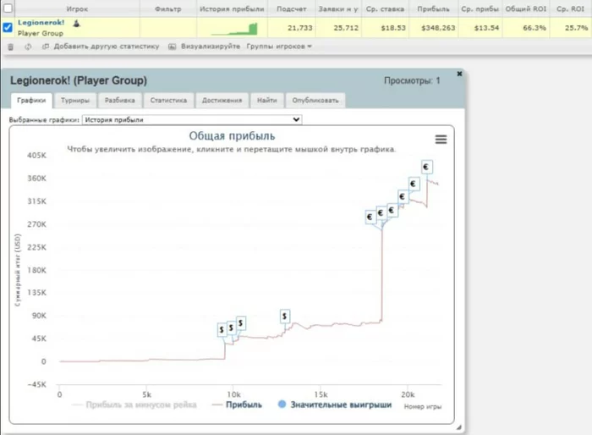592x435 pixels.
Task: Click the topmost euro win marker near 380K
Action: (426, 167)
